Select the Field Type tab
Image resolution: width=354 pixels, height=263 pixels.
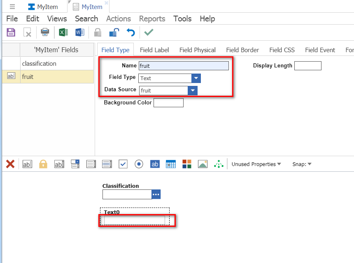pyautogui.click(x=115, y=50)
